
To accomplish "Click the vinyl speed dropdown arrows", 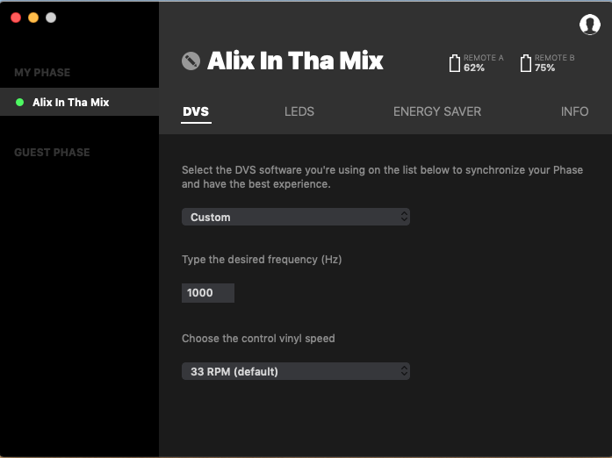I will [x=404, y=371].
